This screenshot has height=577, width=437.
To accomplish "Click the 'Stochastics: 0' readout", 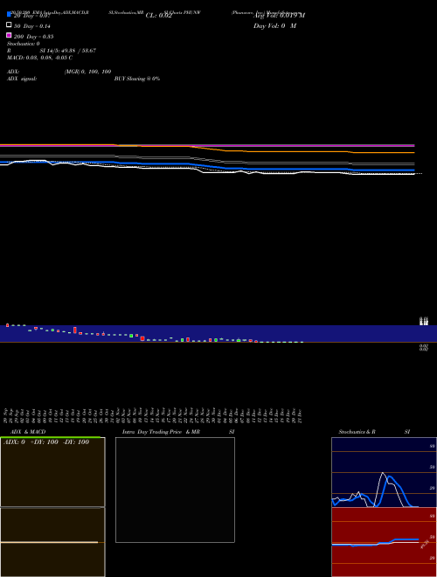I will (x=24, y=44).
